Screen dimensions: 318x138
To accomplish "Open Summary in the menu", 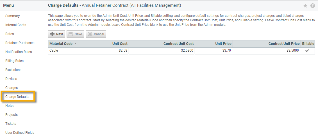I will 13,16.
